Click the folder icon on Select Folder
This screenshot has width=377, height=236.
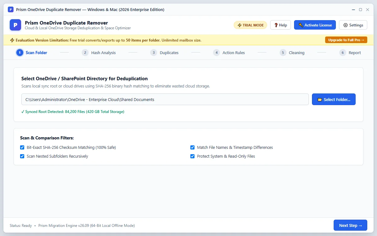320,99
